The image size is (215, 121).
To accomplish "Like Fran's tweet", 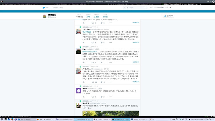I will click(101, 63).
